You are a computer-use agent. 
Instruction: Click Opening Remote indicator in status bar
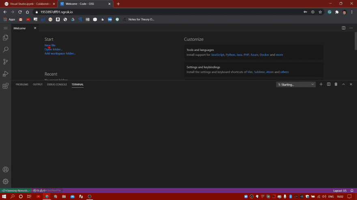15,190
